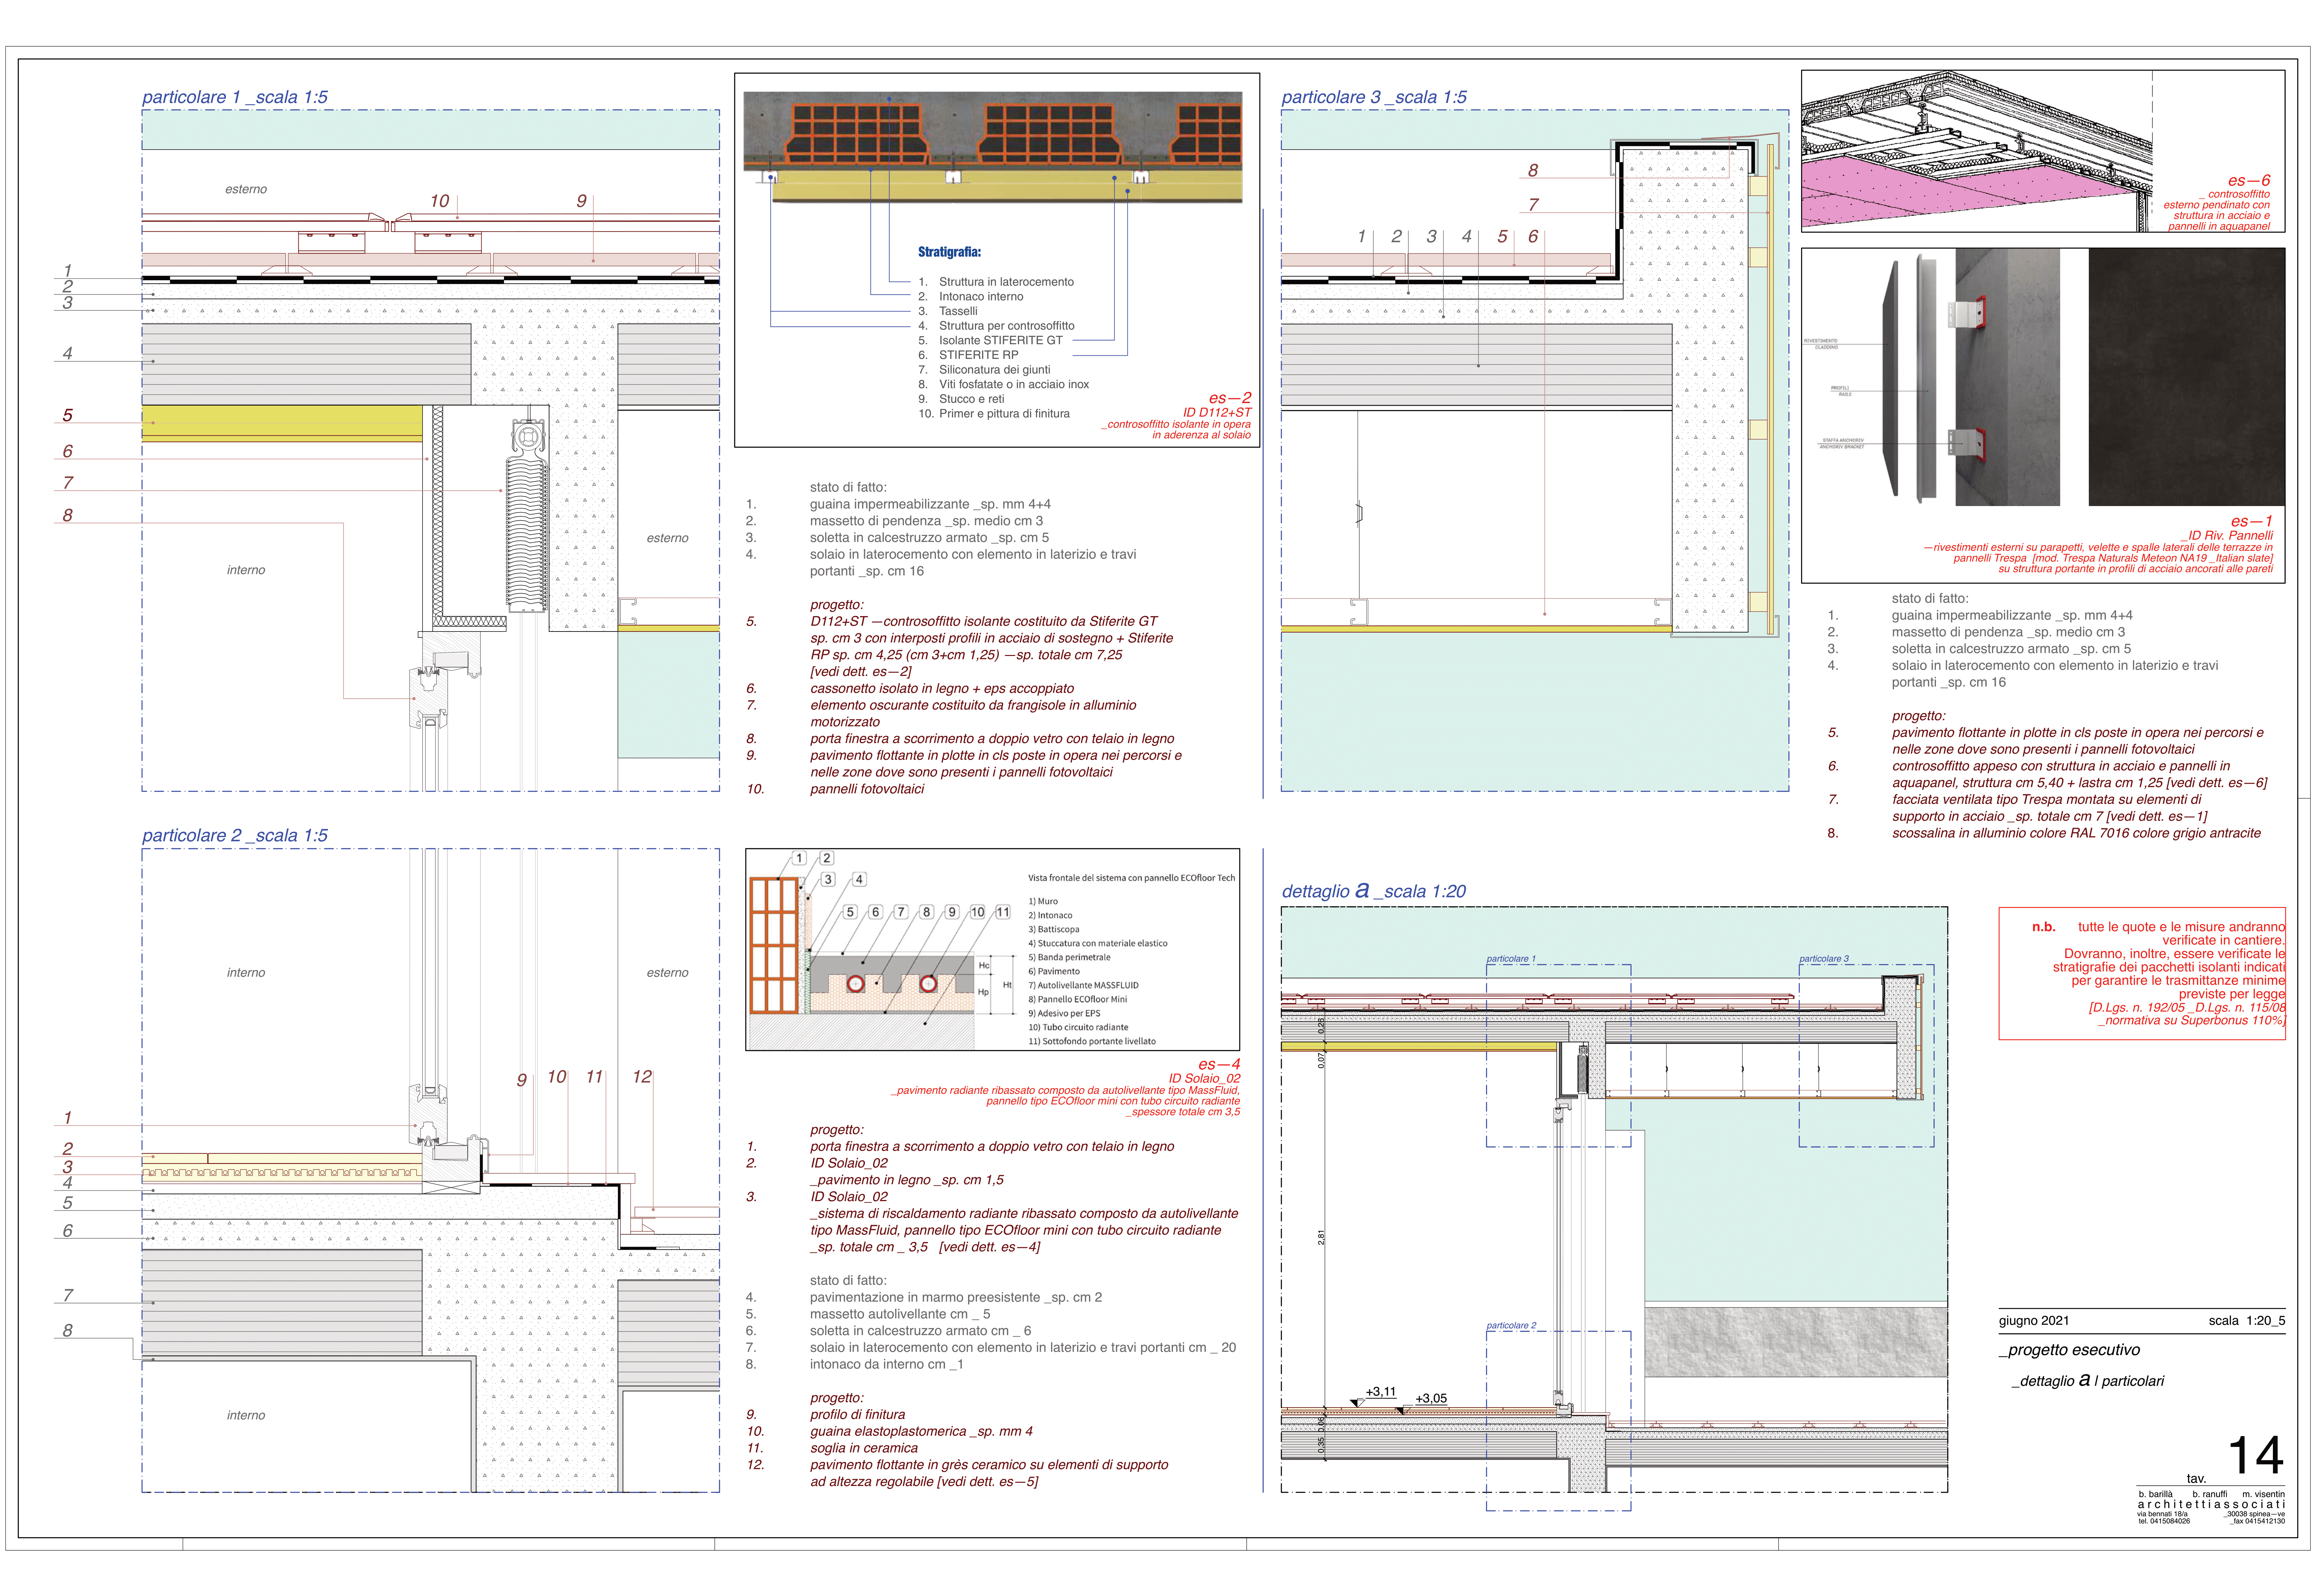Click the 'particolare 3 _scala 1:5' title
The width and height of the screenshot is (2316, 1596).
(1374, 97)
